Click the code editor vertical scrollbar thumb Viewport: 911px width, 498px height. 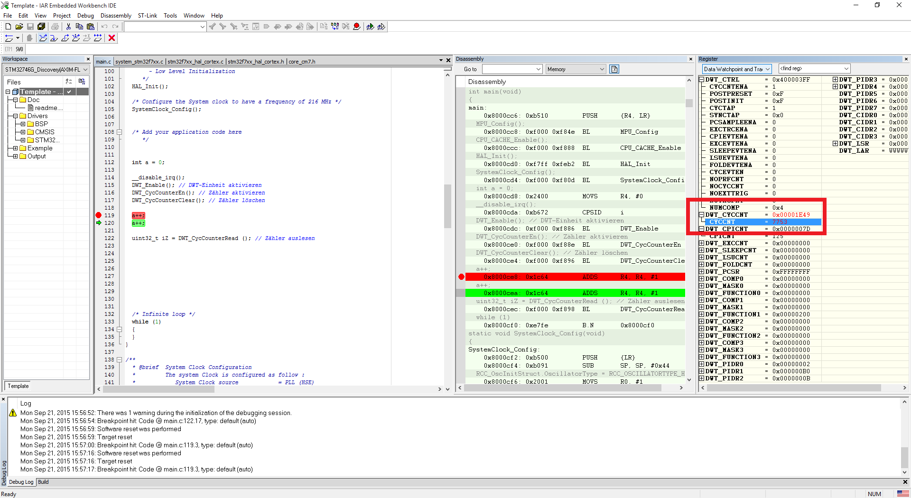[x=447, y=206]
